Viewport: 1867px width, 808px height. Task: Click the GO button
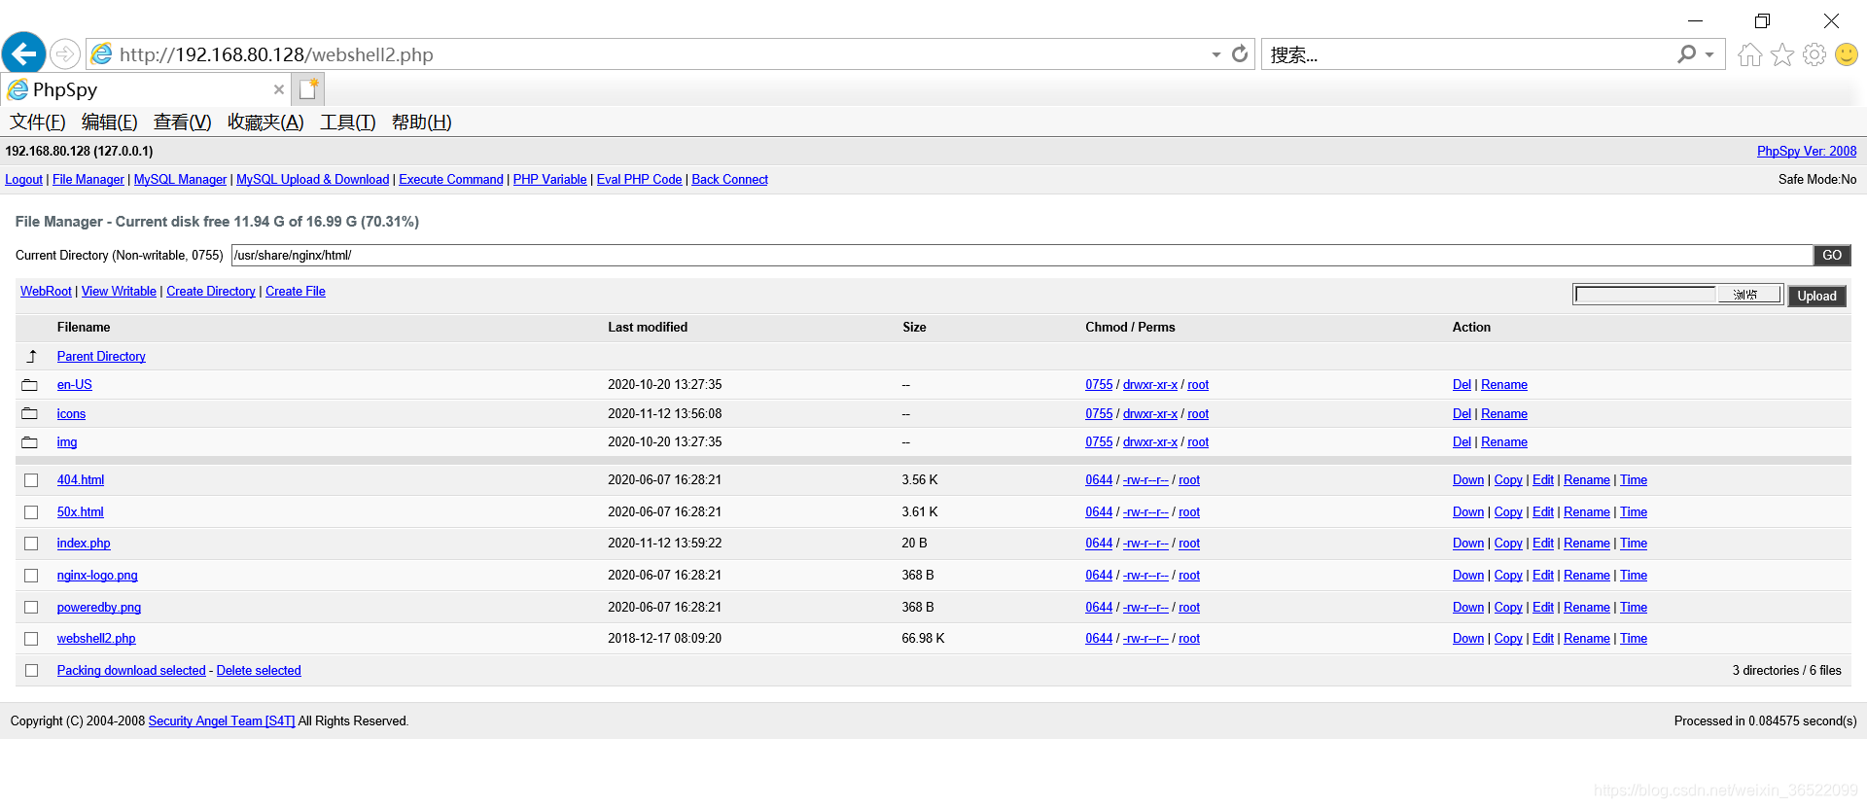(1832, 256)
